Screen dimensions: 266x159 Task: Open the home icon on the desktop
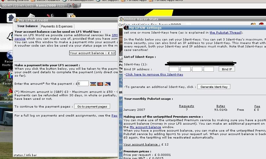point(11,18)
